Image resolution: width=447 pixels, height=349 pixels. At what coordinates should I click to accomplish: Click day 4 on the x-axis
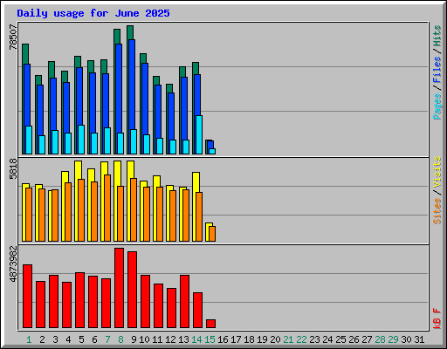click(68, 339)
